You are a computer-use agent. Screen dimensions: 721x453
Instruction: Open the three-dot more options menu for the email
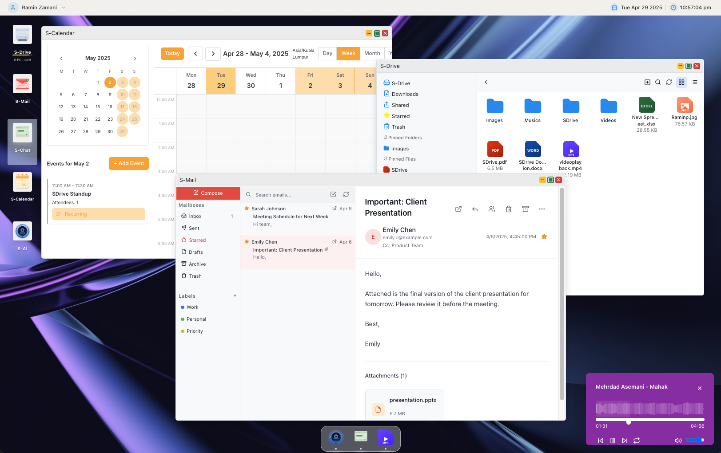point(542,209)
